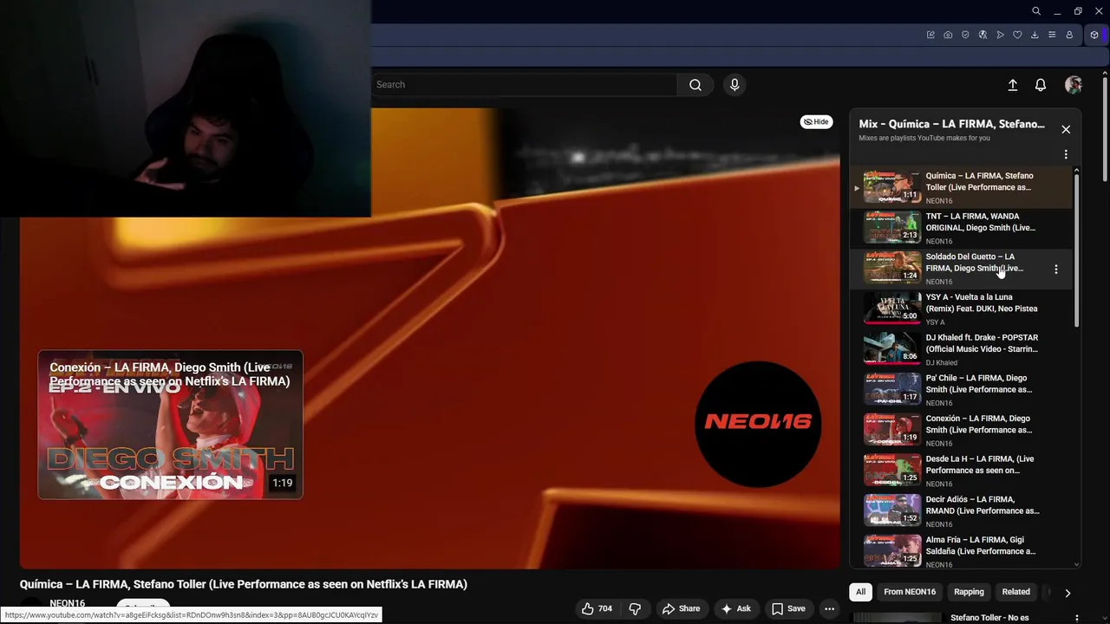This screenshot has width=1110, height=624.
Task: Click the TNT video thumbnail showing 2:13
Action: pos(892,227)
